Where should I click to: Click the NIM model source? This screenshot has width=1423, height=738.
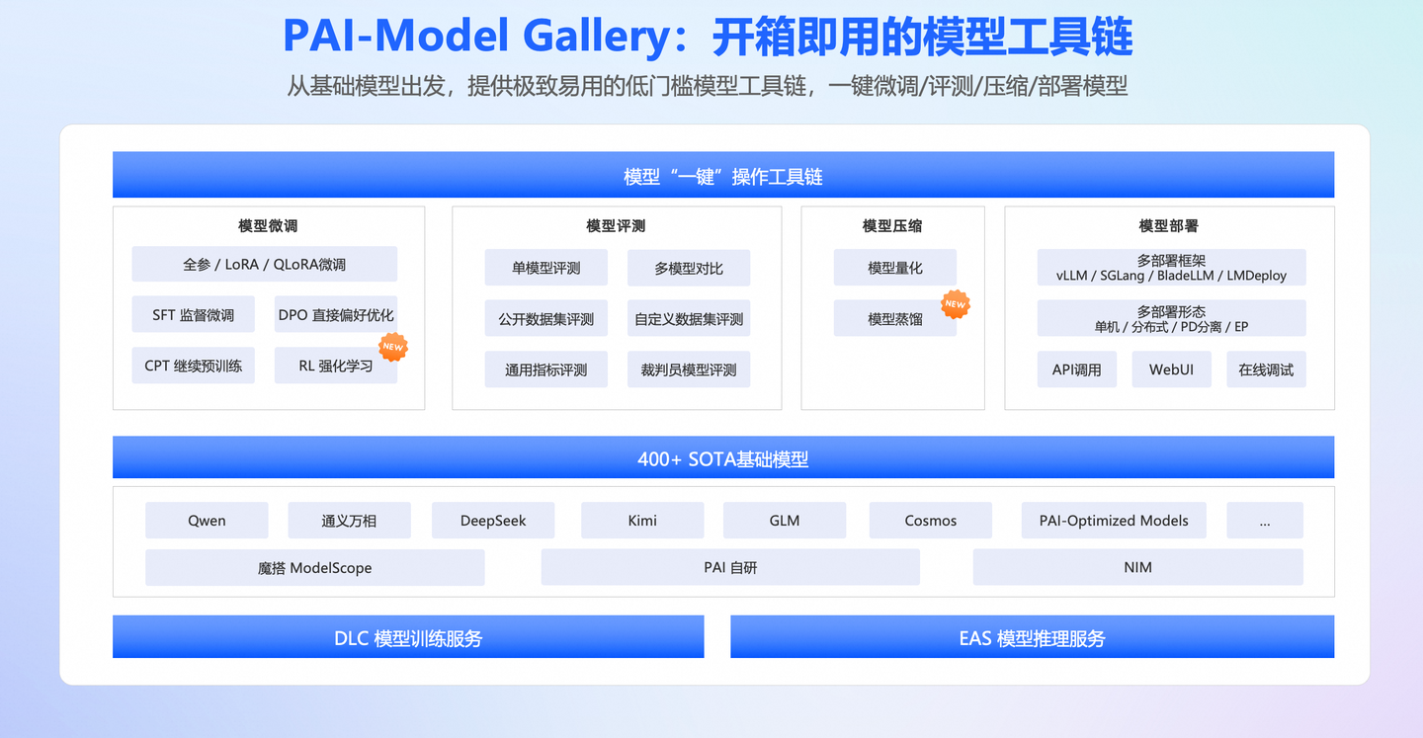point(1137,567)
